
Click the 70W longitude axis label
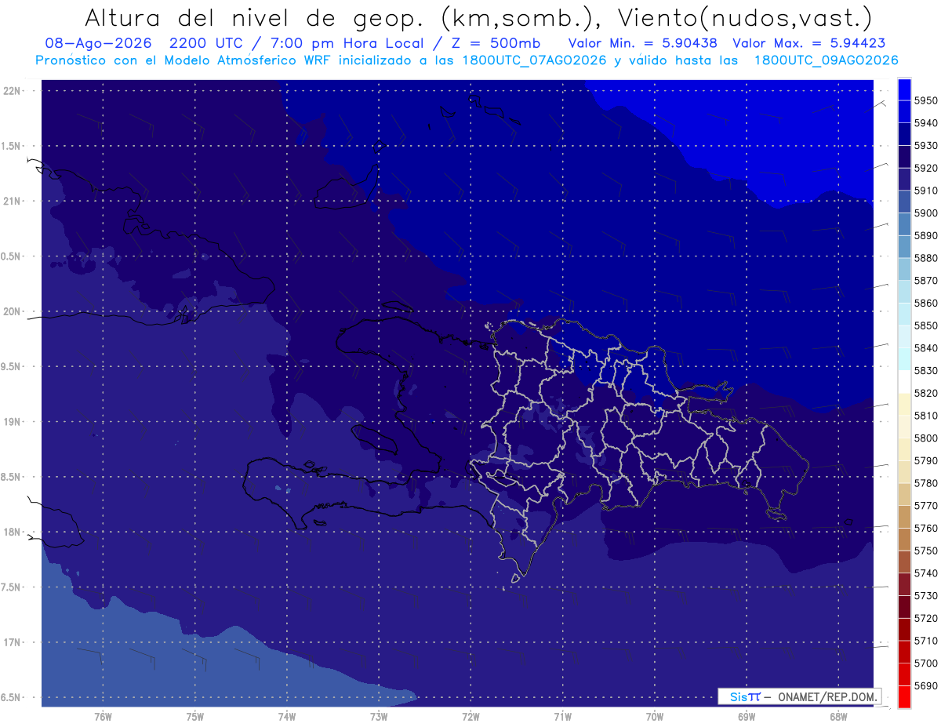[655, 717]
